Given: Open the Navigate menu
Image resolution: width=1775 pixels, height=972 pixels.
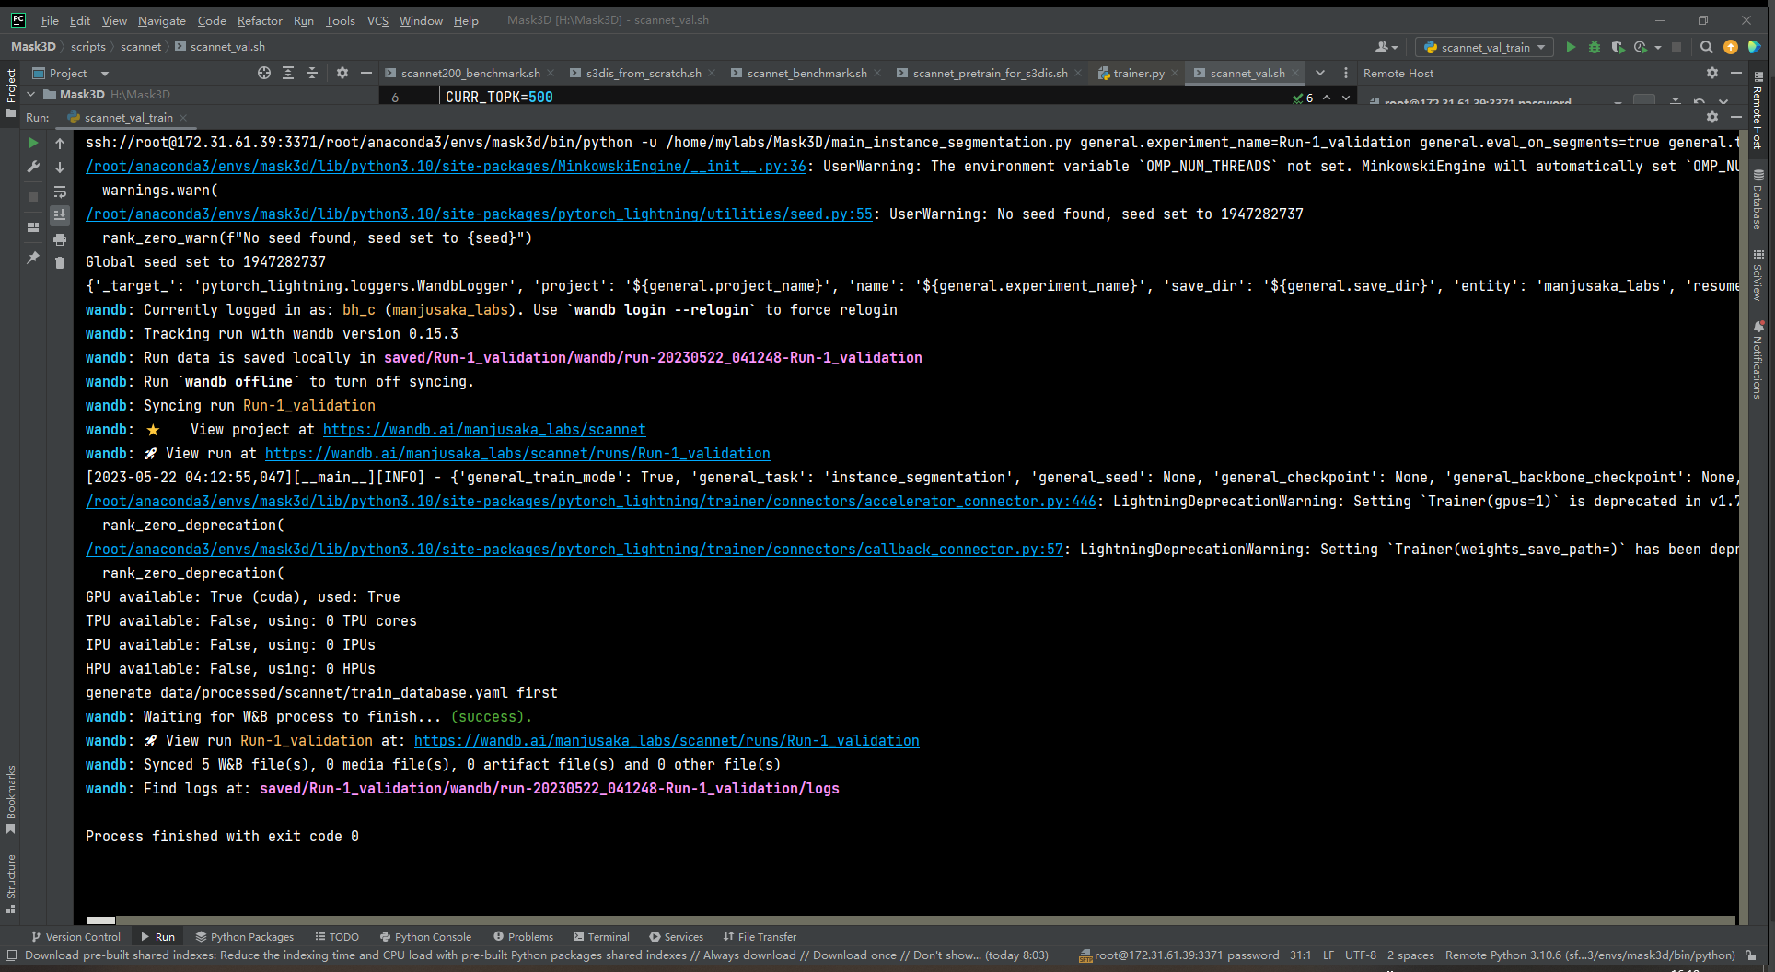Looking at the screenshot, I should [x=161, y=20].
